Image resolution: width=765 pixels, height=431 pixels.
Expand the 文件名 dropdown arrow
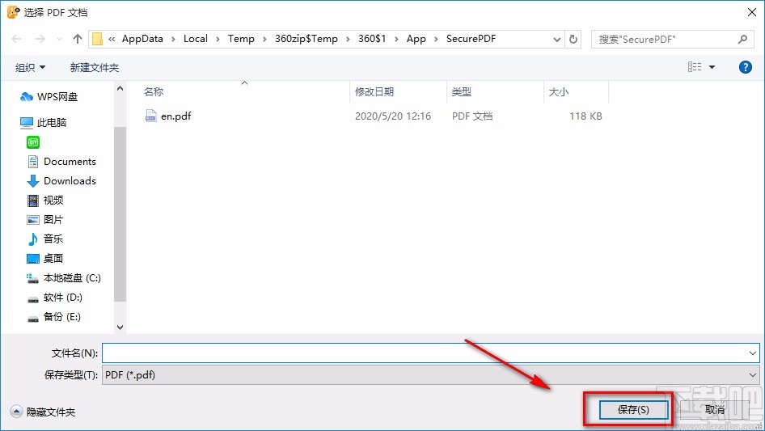[x=752, y=353]
